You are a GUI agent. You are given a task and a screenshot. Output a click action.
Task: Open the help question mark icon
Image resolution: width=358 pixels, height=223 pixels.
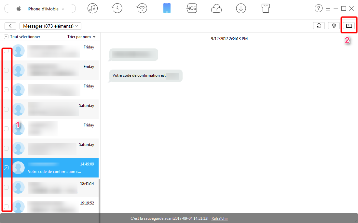[x=318, y=8]
